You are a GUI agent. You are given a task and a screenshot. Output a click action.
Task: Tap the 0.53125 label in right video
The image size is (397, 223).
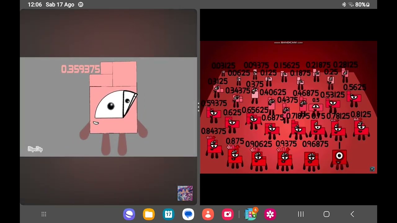pyautogui.click(x=332, y=95)
